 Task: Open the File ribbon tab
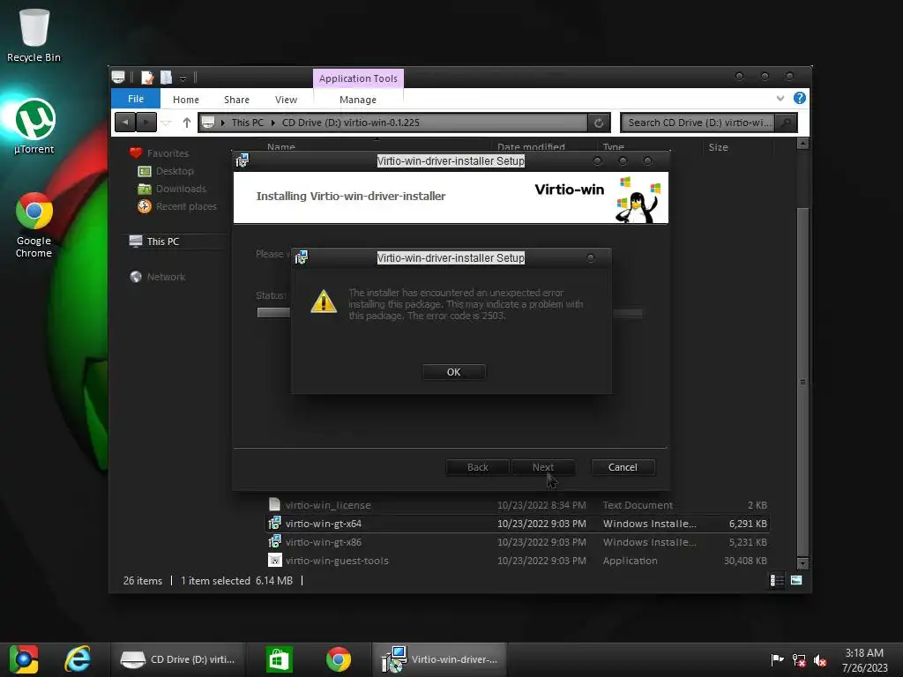[135, 99]
